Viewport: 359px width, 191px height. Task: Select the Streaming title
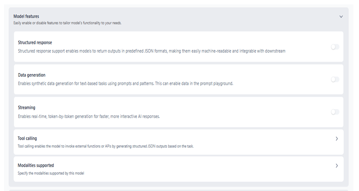pos(26,108)
